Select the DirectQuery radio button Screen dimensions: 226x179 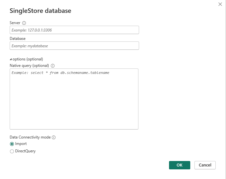(12, 151)
